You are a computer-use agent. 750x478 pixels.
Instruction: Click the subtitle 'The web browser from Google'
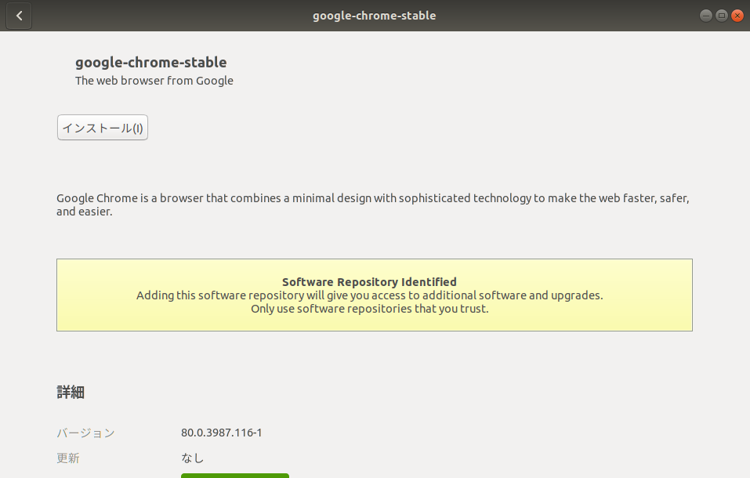pyautogui.click(x=154, y=80)
